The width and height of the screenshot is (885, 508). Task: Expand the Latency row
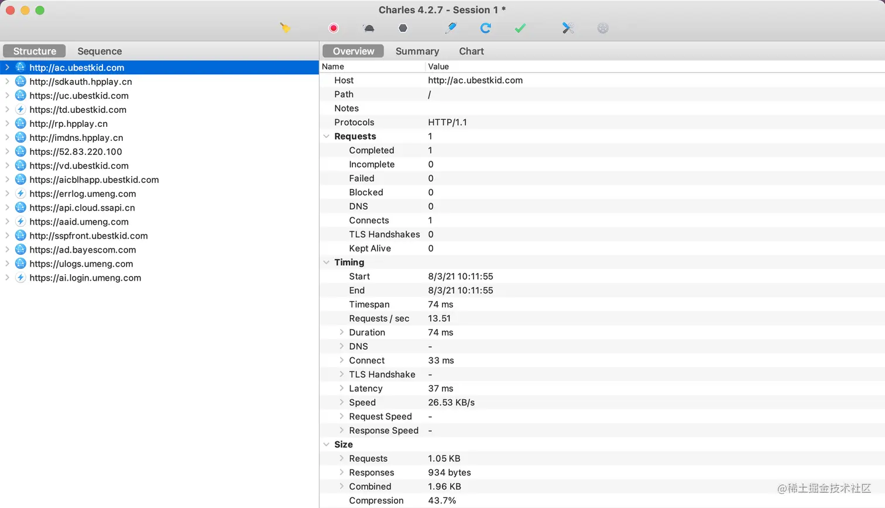[342, 388]
